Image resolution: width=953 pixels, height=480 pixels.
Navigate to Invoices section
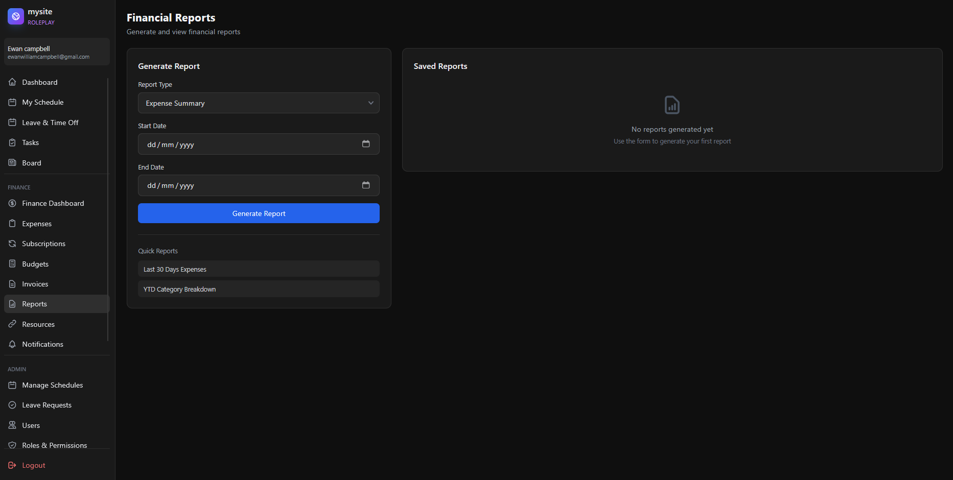(x=35, y=284)
